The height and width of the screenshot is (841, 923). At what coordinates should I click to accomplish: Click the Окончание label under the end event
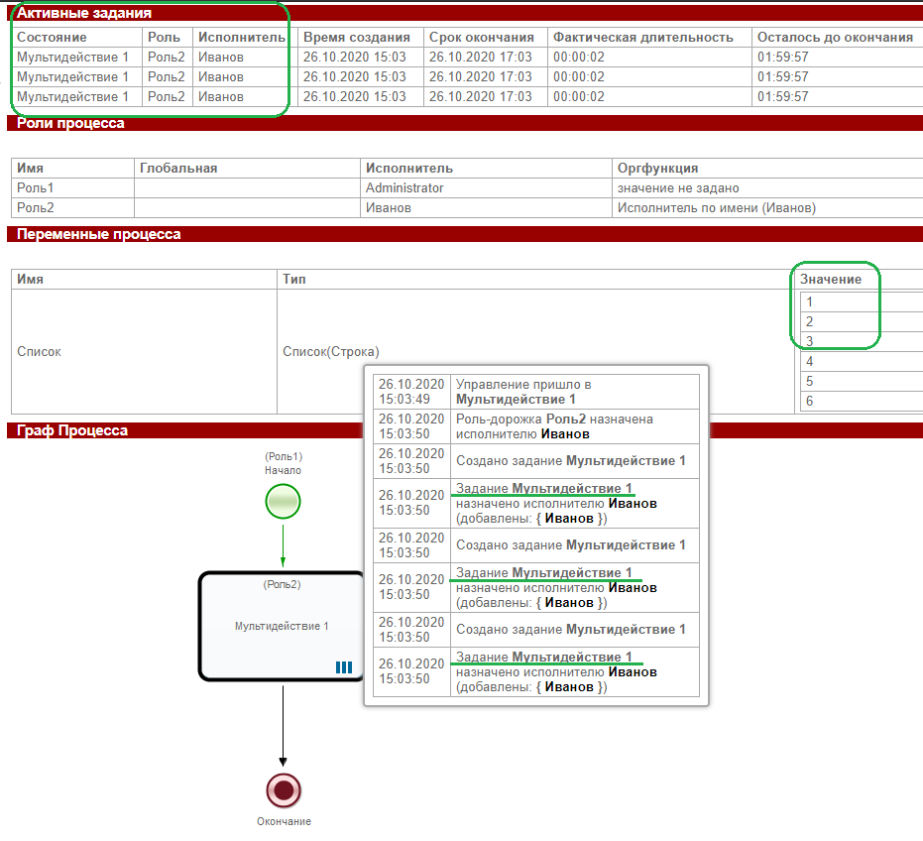coord(284,821)
